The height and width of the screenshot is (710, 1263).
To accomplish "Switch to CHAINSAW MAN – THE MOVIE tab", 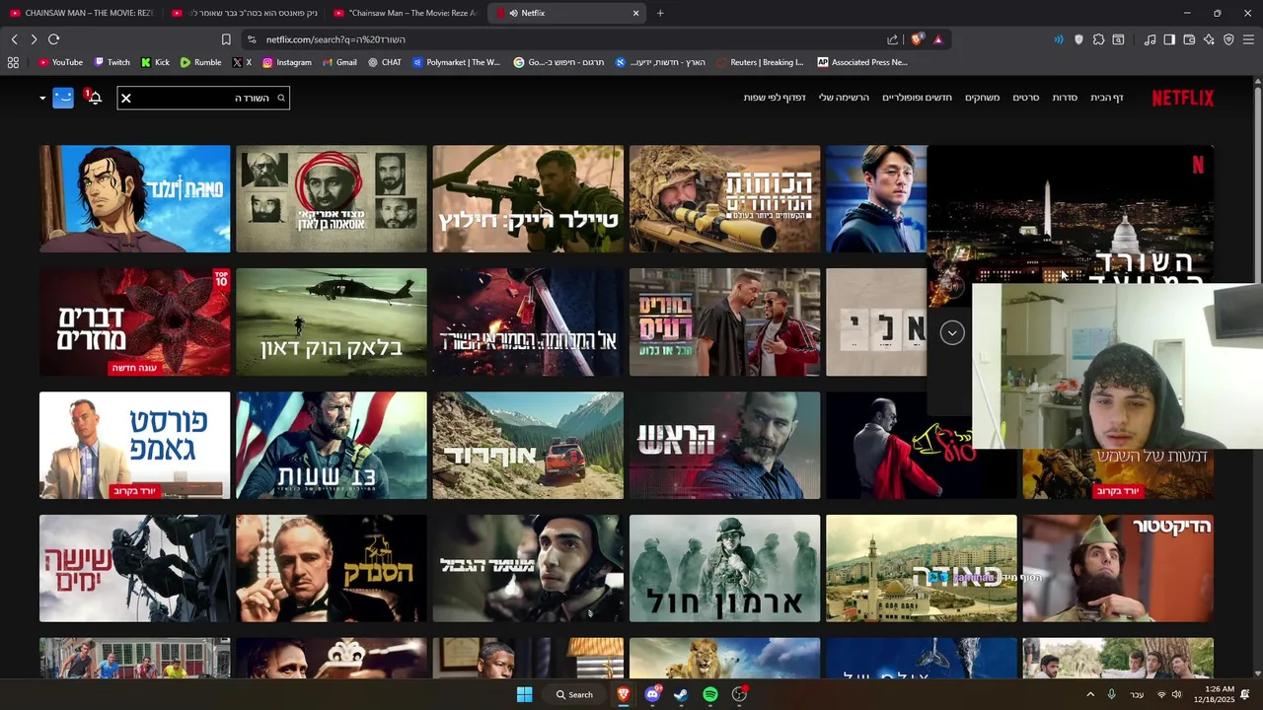I will [81, 13].
